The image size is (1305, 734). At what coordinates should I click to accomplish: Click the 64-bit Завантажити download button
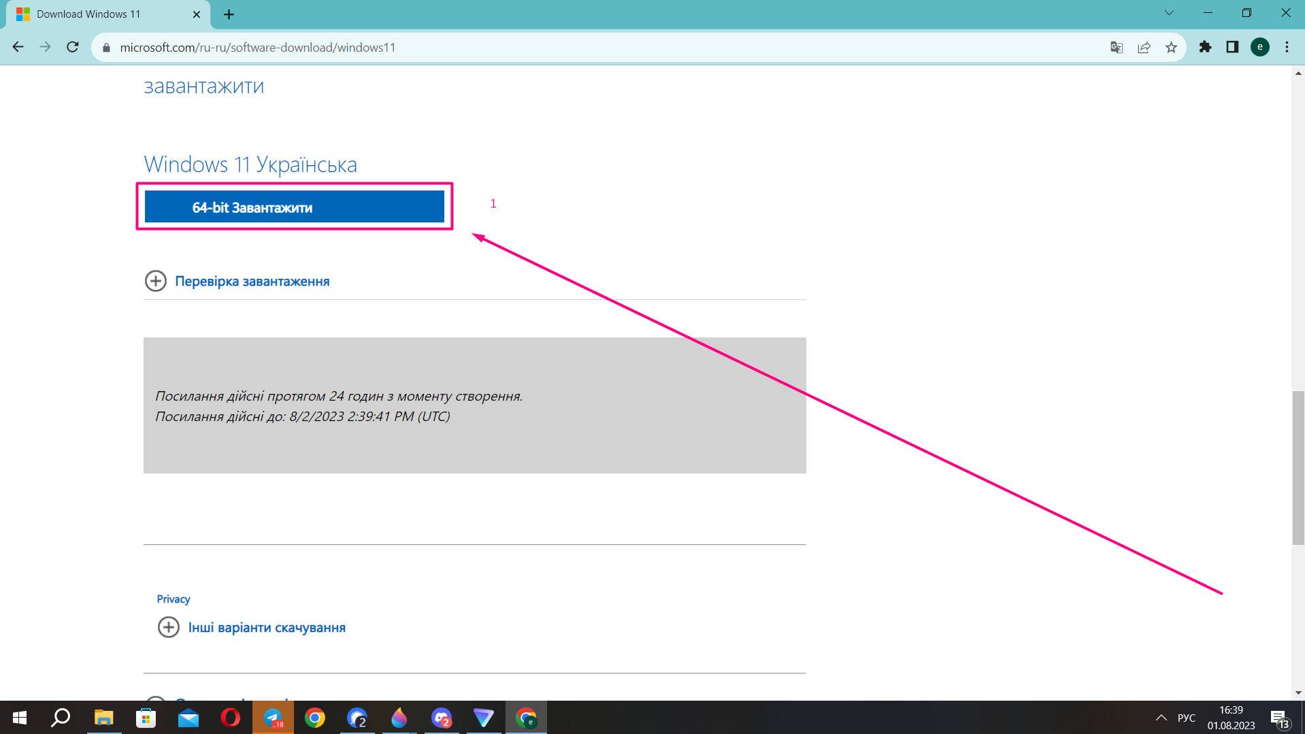click(294, 207)
